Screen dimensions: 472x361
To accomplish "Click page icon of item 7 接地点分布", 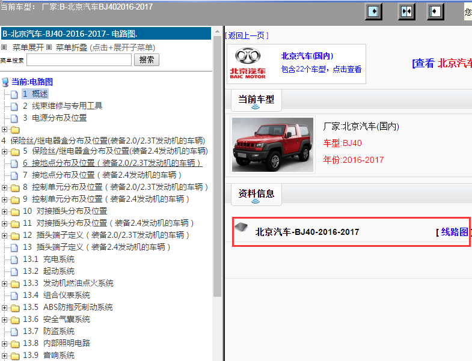I will [14, 175].
